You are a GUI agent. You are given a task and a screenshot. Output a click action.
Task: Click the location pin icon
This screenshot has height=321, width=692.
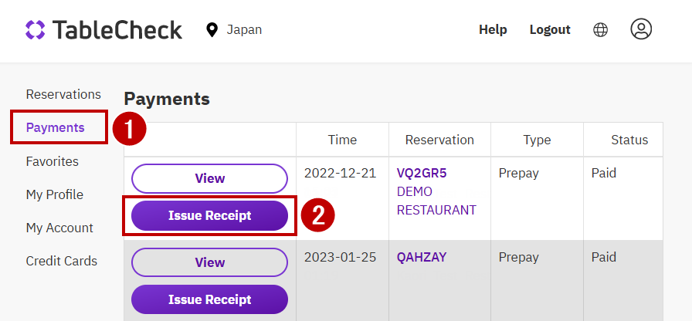pyautogui.click(x=212, y=30)
